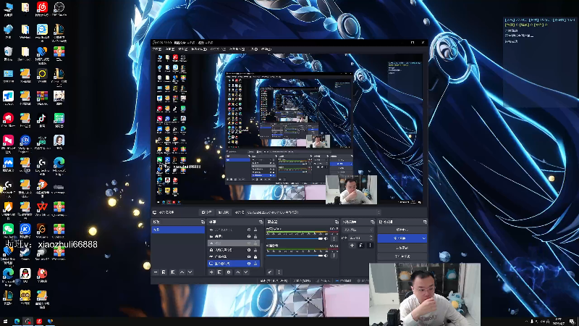Open the Help menu in OBS
The image size is (579, 326).
(266, 49)
